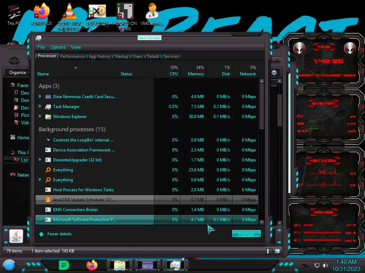Click the Task Manager title bar icon

tap(38, 38)
